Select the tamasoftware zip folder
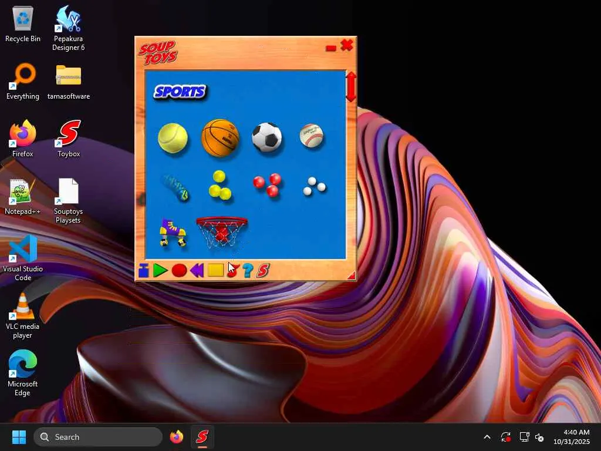 click(x=69, y=81)
